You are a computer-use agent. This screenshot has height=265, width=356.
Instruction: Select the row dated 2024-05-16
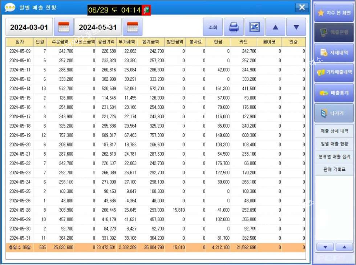click(156, 107)
